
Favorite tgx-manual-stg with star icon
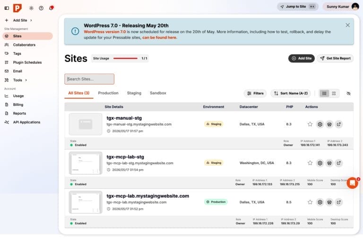(310, 124)
